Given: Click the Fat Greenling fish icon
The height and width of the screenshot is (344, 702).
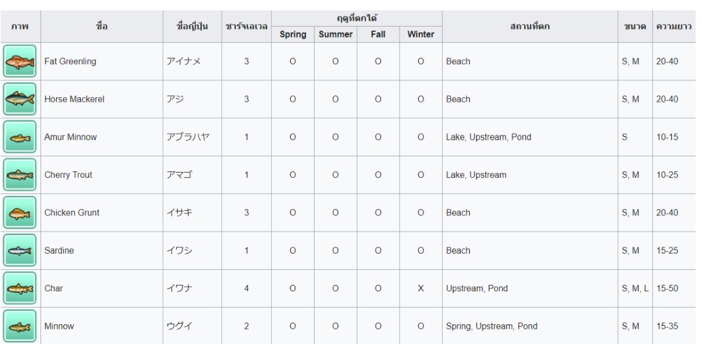Looking at the screenshot, I should [x=20, y=61].
